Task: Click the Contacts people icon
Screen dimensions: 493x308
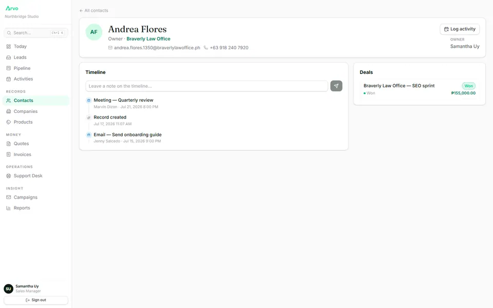Action: tap(9, 101)
